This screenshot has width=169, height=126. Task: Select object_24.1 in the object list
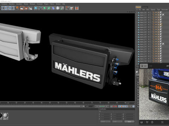point(143,47)
